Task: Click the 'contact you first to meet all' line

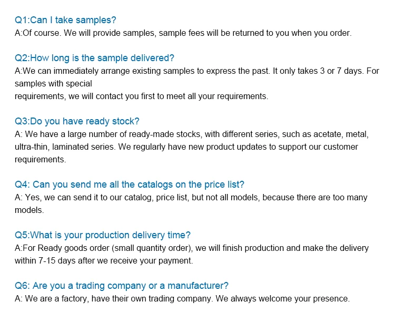Action: click(x=141, y=96)
